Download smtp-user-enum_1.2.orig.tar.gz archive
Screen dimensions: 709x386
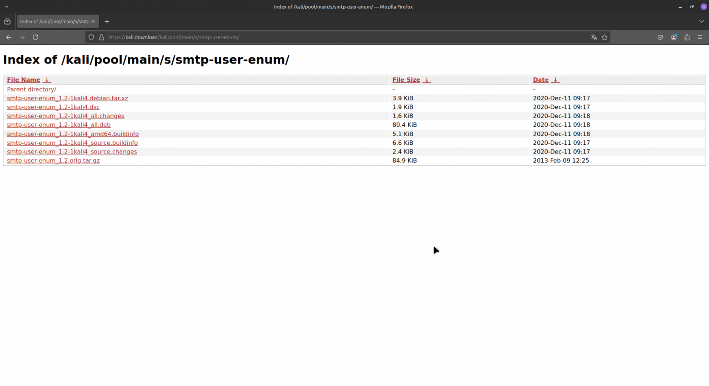click(x=53, y=160)
